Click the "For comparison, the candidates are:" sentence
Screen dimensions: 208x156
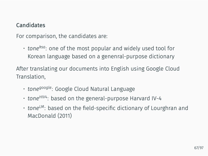62,37
